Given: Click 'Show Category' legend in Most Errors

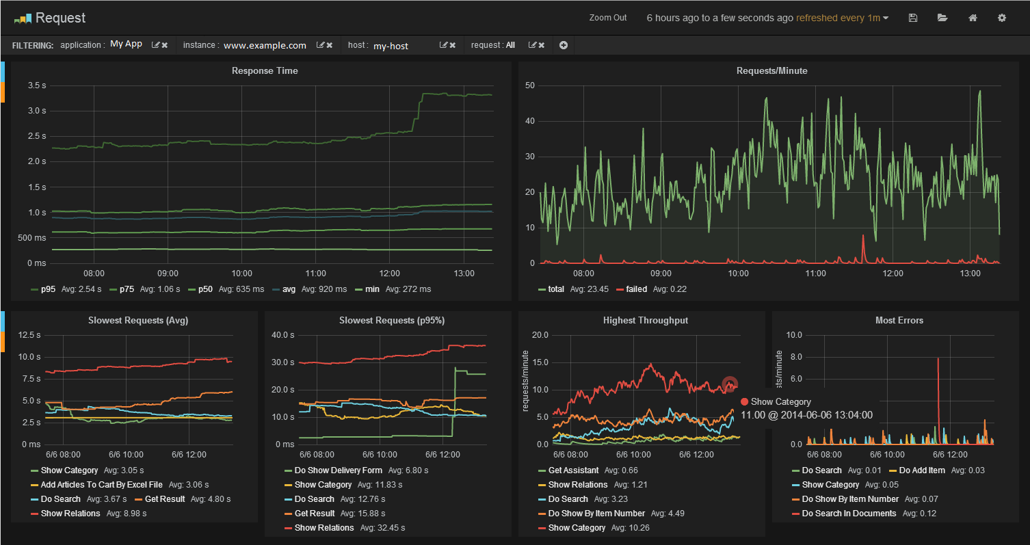Looking at the screenshot, I should click(x=830, y=485).
